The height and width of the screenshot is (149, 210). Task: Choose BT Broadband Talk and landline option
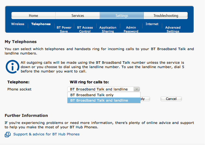click(x=104, y=100)
